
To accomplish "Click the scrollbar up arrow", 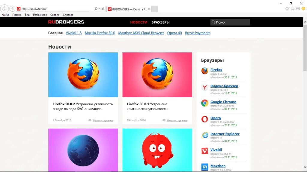I will (x=305, y=22).
